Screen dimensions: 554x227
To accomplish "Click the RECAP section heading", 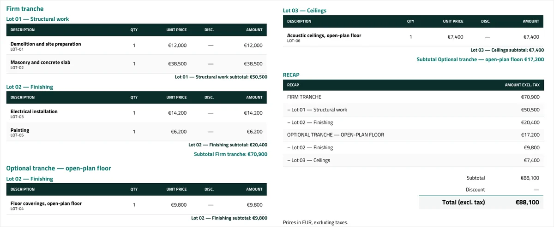I will (291, 75).
